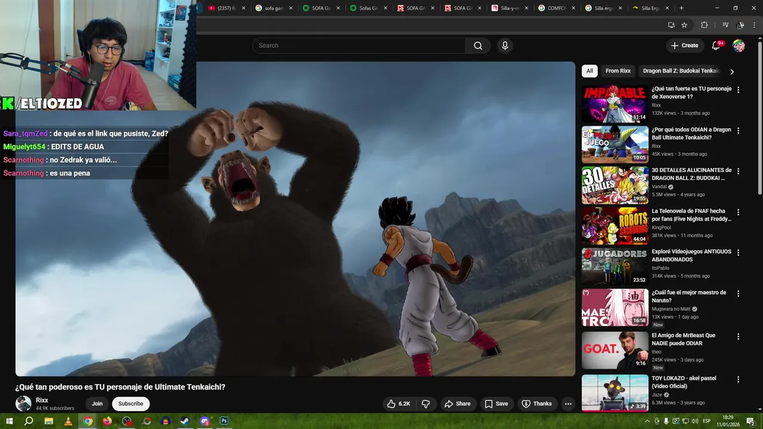The width and height of the screenshot is (763, 429).
Task: Switch to the COMFOR browser tab
Action: tap(557, 8)
